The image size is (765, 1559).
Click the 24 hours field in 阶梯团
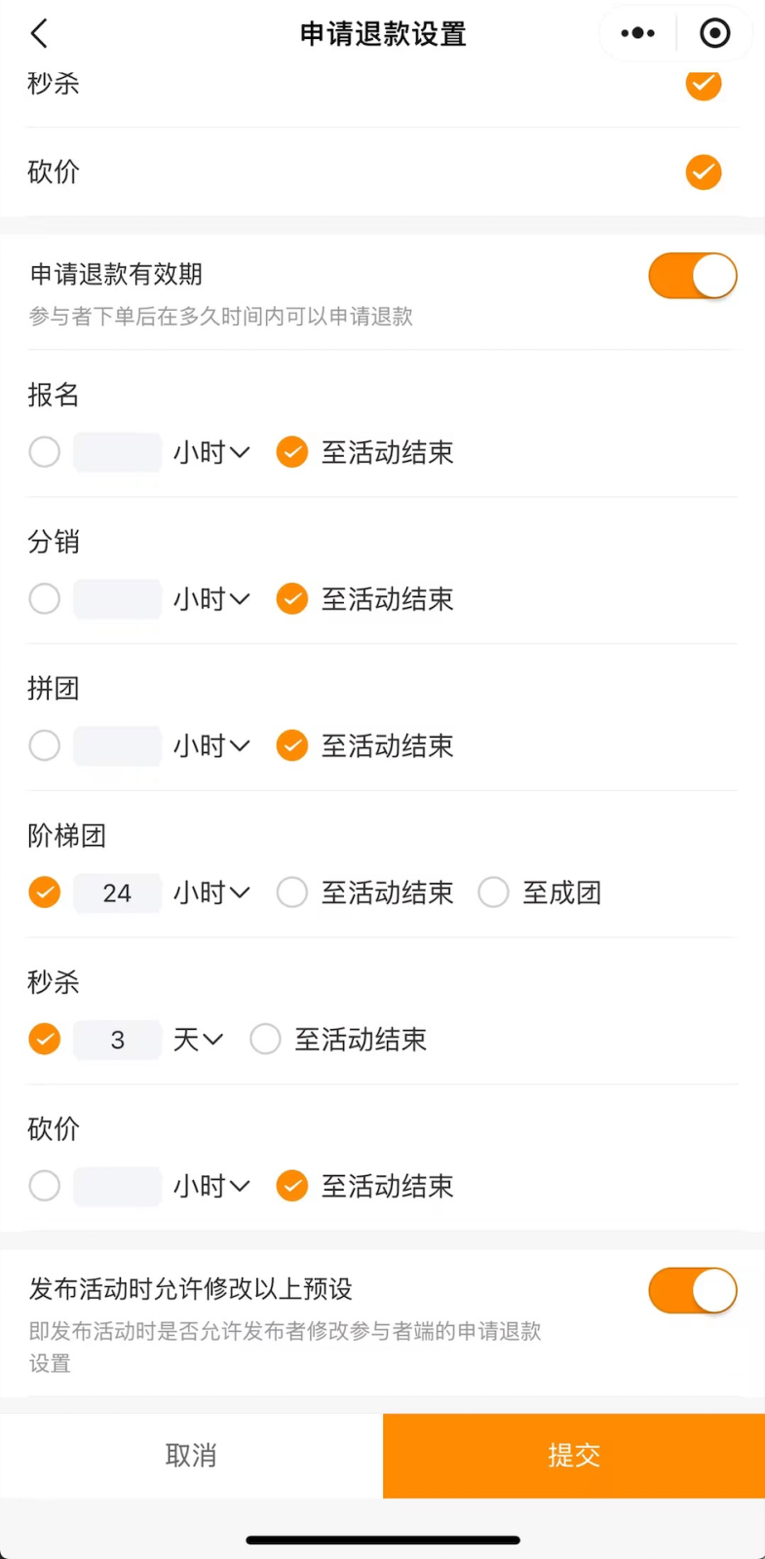(117, 893)
